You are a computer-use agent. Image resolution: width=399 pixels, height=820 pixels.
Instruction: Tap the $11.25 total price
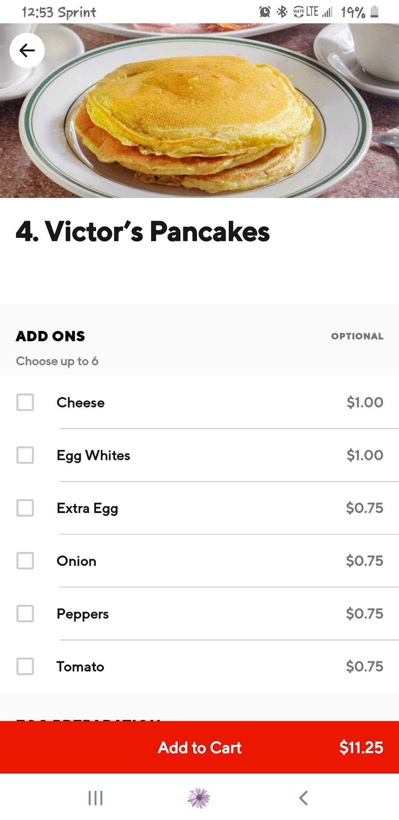(x=361, y=748)
